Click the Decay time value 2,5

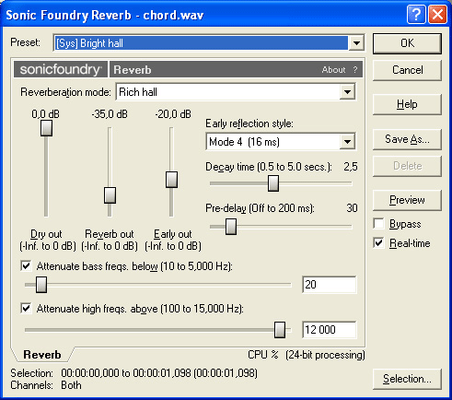(351, 167)
